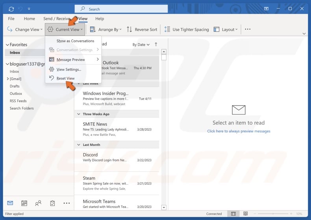Choose View Settings... menu item

[73, 69]
